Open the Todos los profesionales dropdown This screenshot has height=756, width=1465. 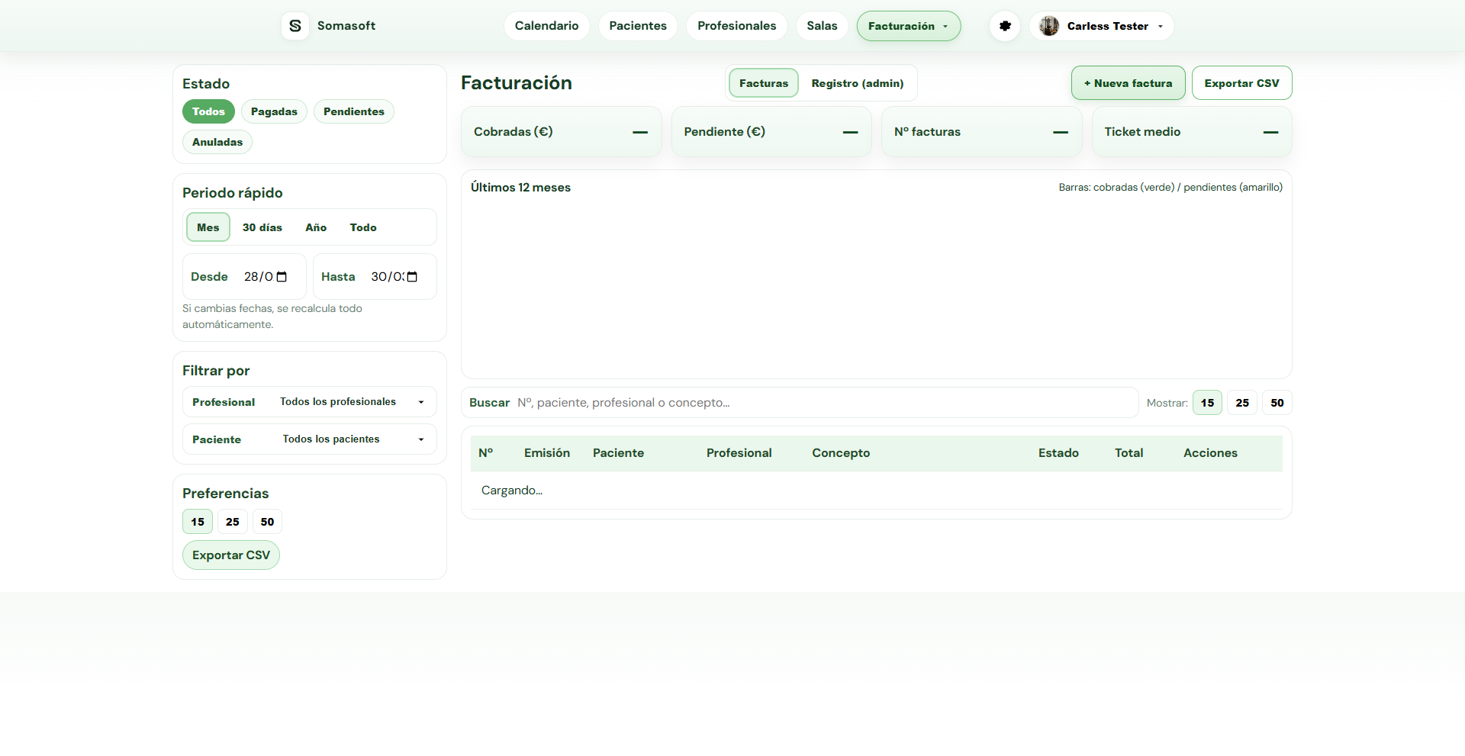(x=353, y=401)
